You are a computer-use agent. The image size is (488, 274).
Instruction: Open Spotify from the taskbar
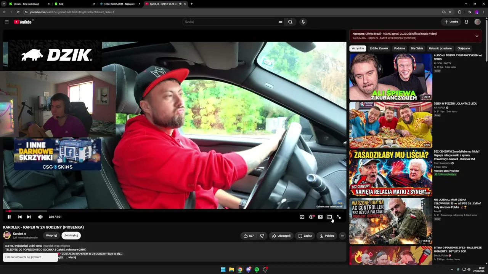(x=257, y=269)
